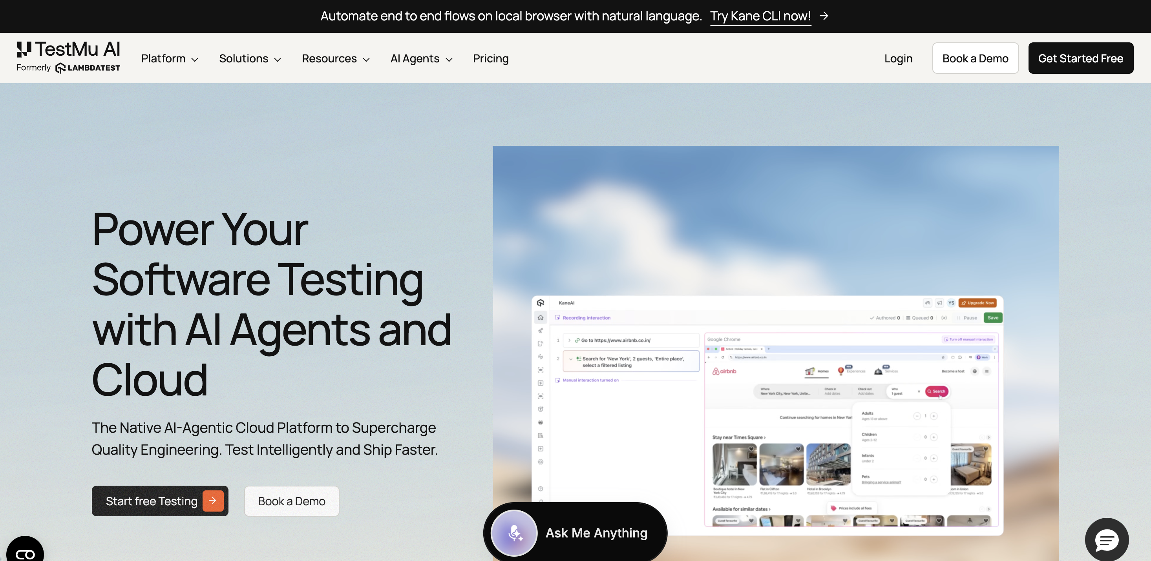Viewport: 1151px width, 561px height.
Task: Open the settings gear in the KaneAI sidebar
Action: 541,462
